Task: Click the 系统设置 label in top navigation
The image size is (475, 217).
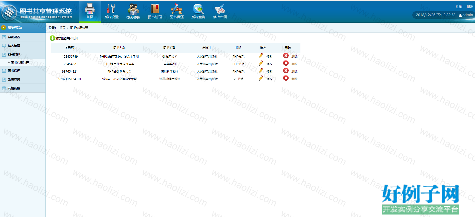Action: (111, 17)
